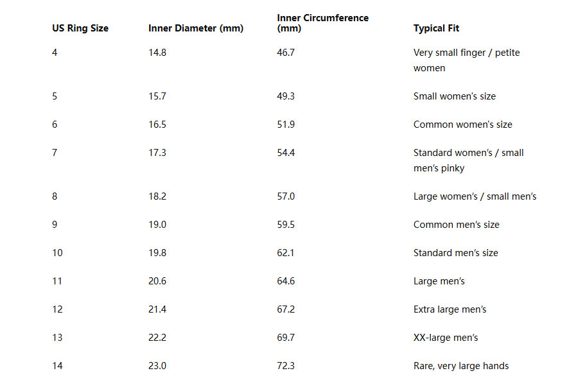Select the 'Common men's size' text
This screenshot has height=389, width=576.
coord(457,225)
